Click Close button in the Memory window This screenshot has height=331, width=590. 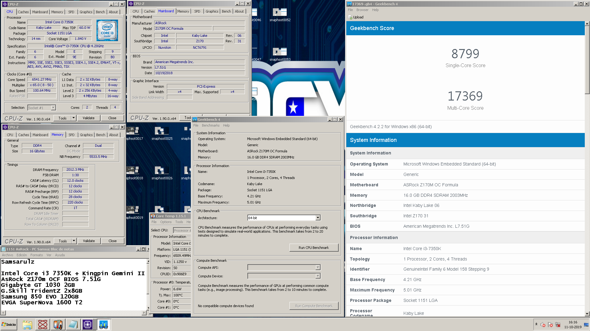[112, 241]
